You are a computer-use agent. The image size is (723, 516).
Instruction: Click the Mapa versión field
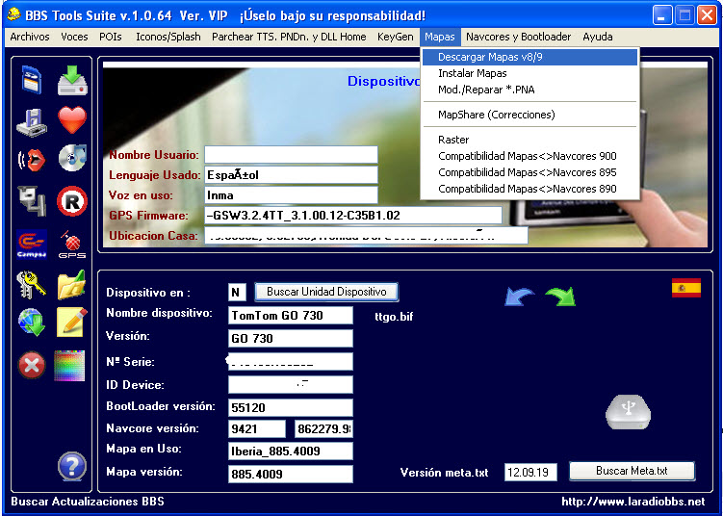291,474
